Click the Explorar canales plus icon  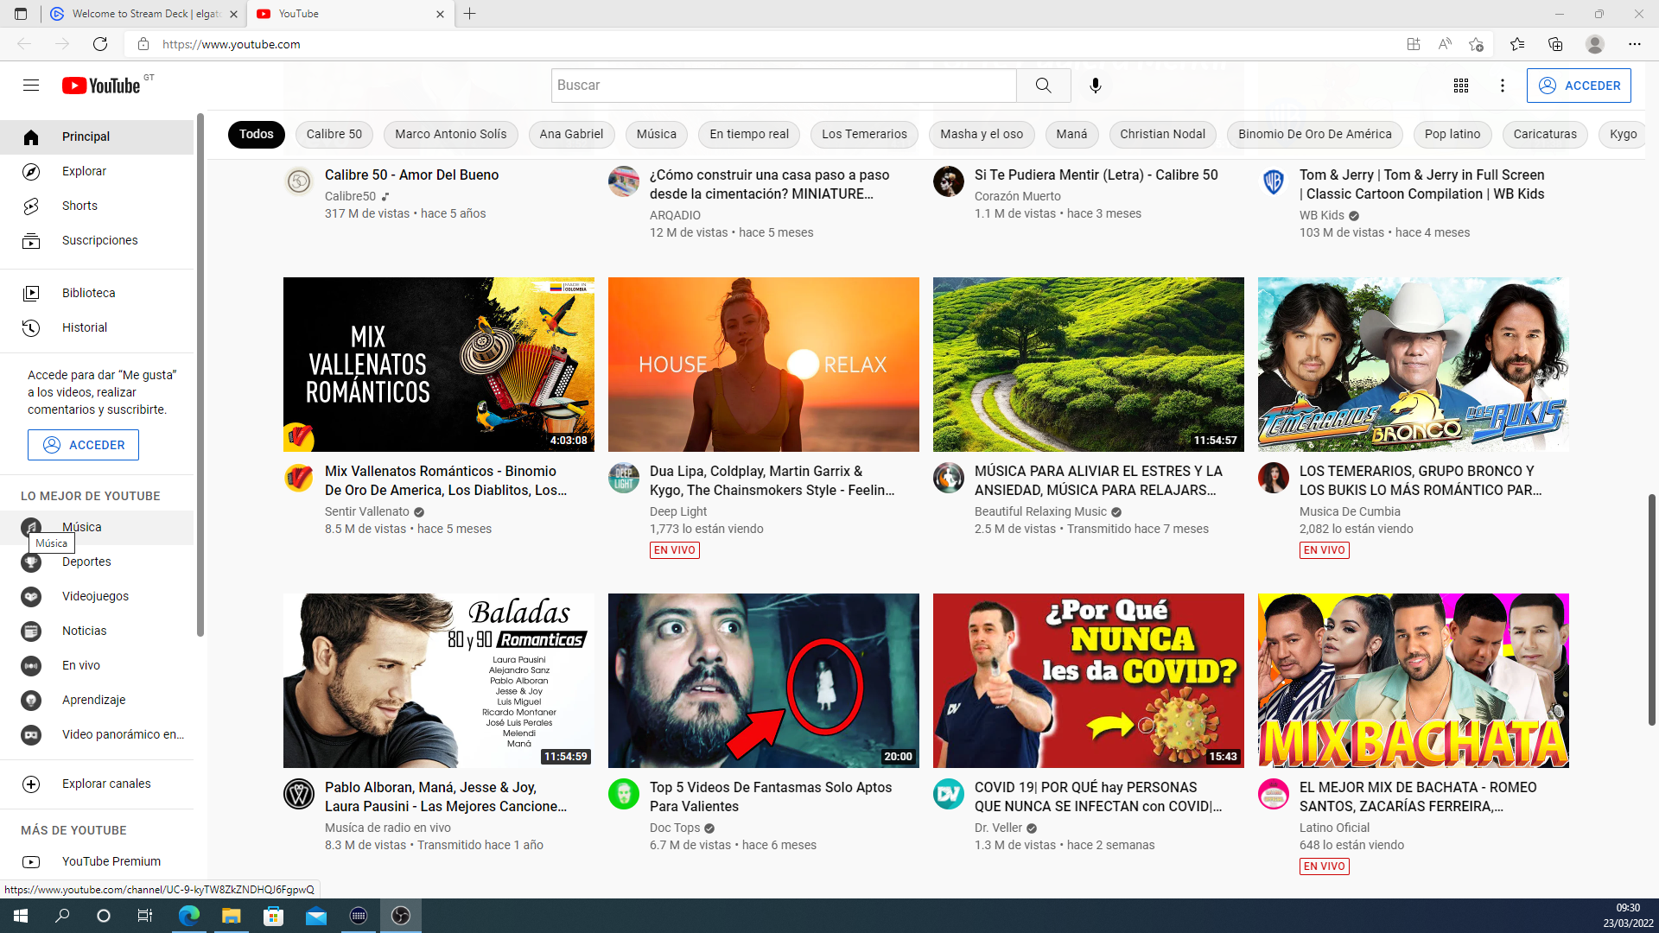point(31,784)
